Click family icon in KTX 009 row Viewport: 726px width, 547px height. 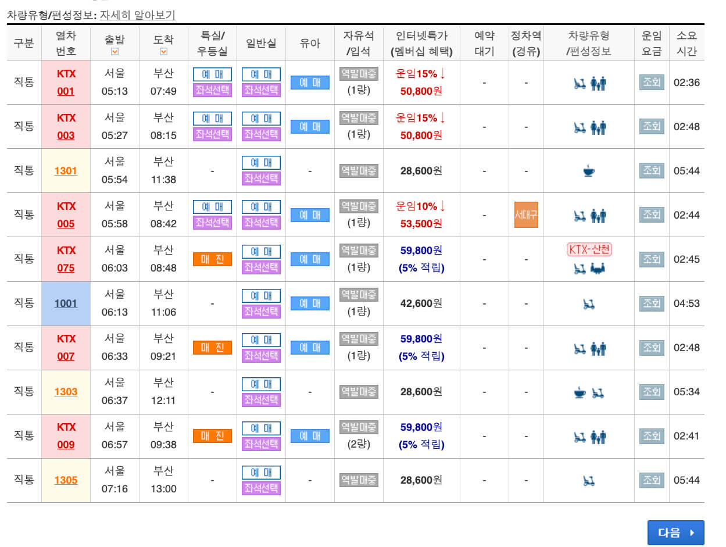[x=598, y=437]
